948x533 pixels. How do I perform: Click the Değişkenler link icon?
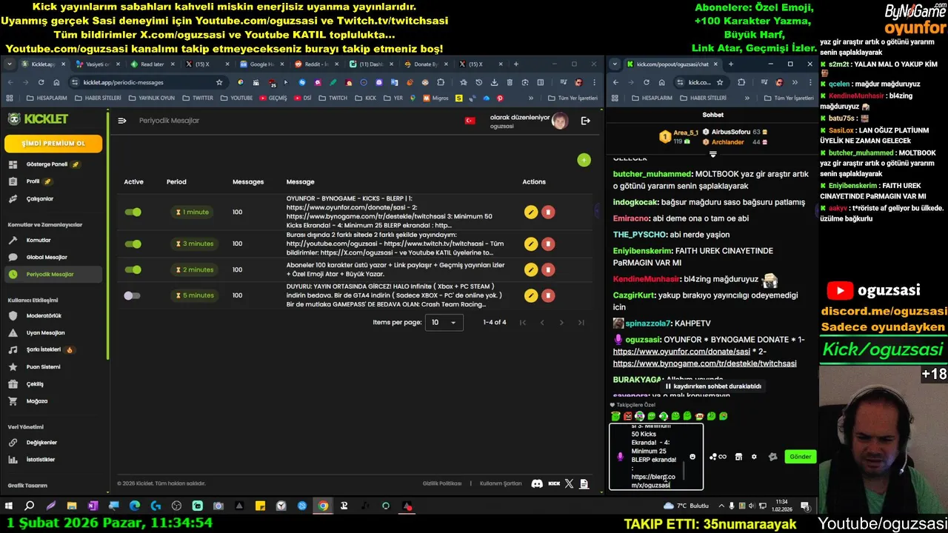pos(13,442)
